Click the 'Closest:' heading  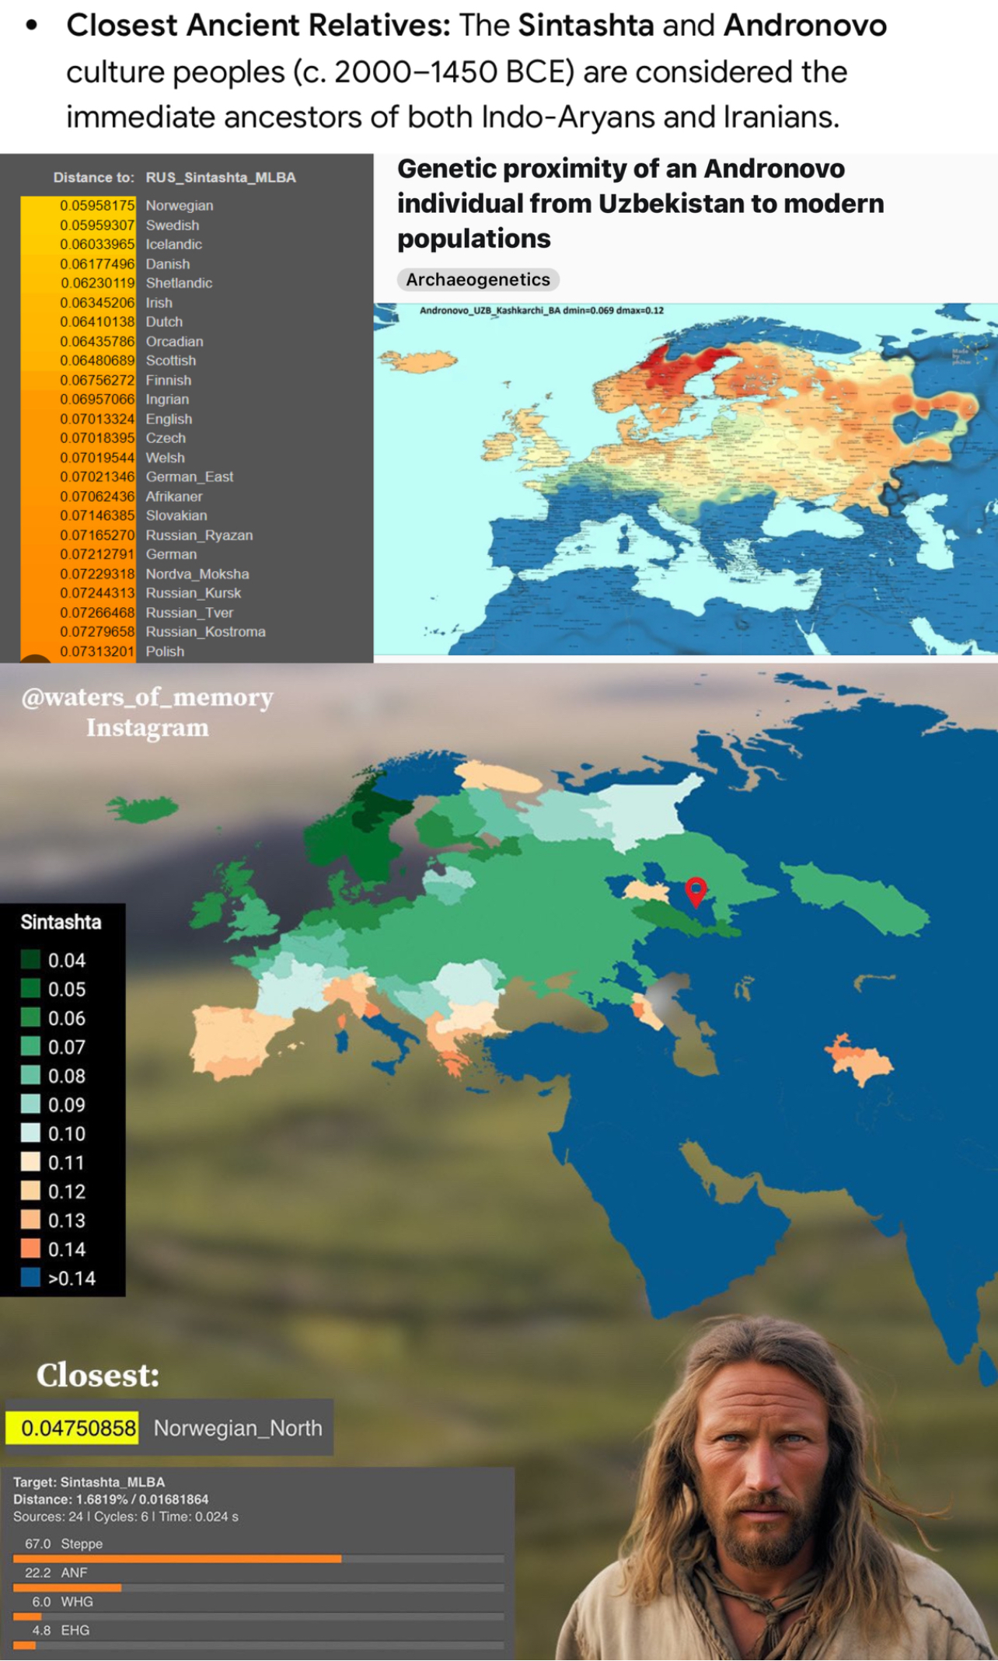tap(98, 1375)
